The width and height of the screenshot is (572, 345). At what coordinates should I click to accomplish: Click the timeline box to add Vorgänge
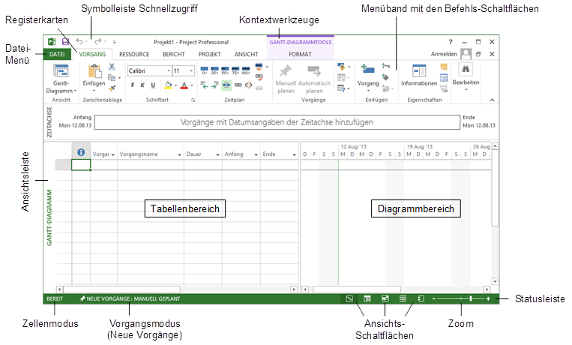click(x=277, y=121)
